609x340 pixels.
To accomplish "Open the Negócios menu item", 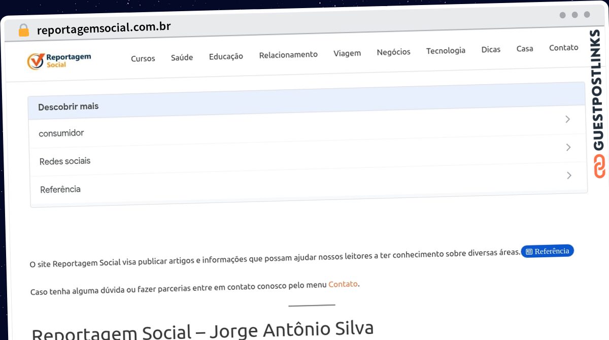I will [x=393, y=52].
